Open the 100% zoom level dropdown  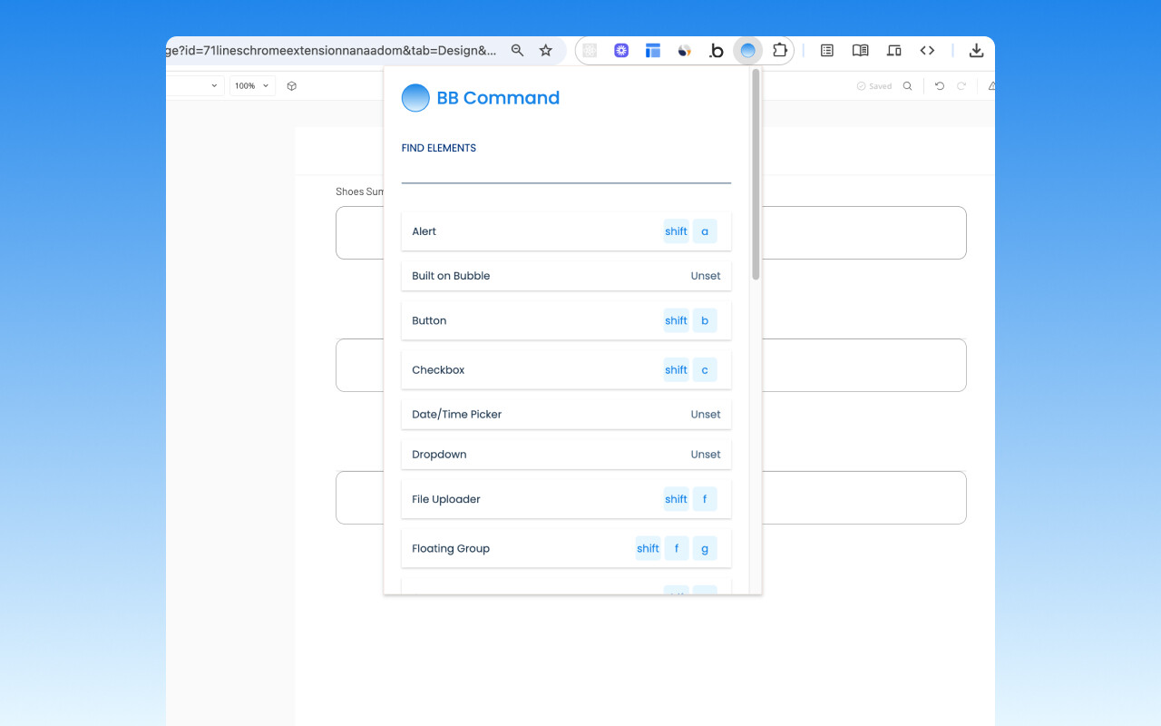pyautogui.click(x=252, y=86)
